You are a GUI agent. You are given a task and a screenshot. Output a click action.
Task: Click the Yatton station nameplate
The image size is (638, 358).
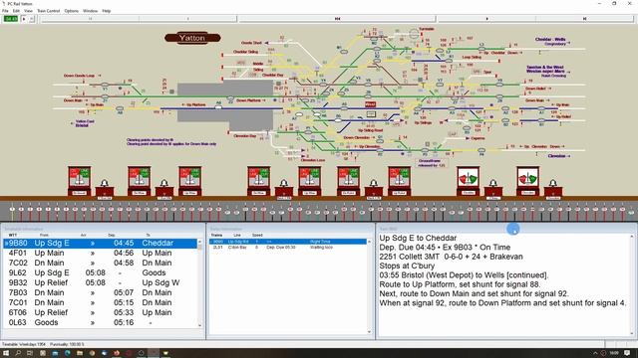[192, 38]
